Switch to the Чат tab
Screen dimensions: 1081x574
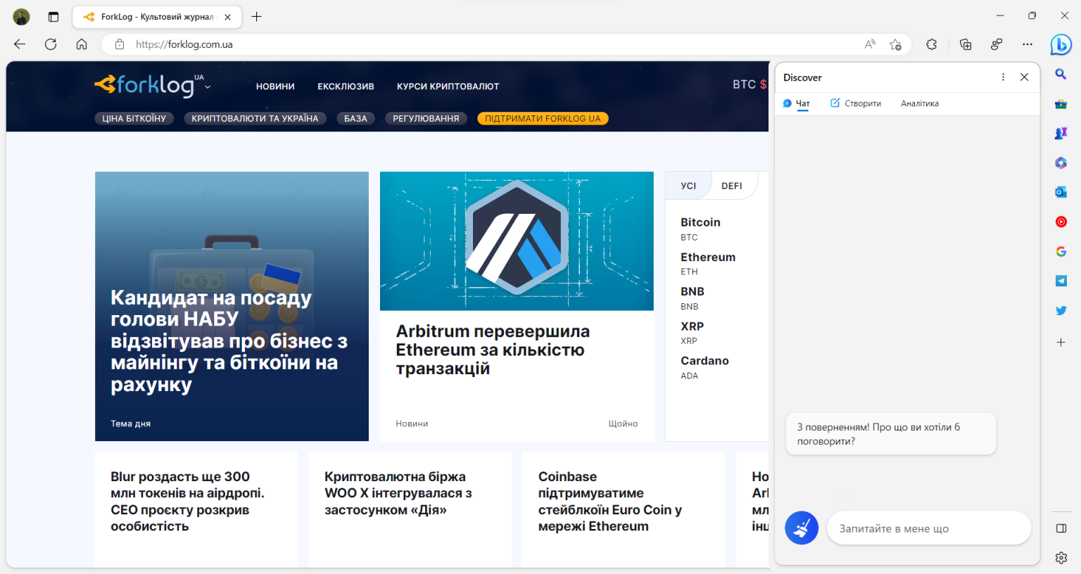pyautogui.click(x=797, y=103)
